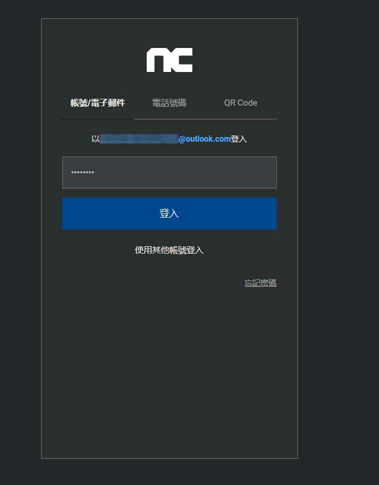
Task: Click the masked password dots
Action: 83,173
